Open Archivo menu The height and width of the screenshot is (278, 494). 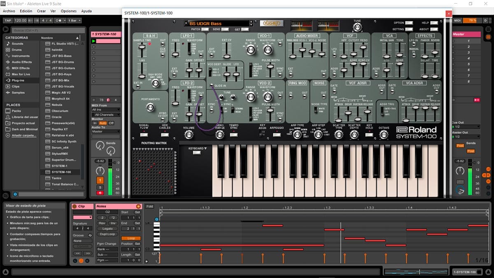point(9,11)
